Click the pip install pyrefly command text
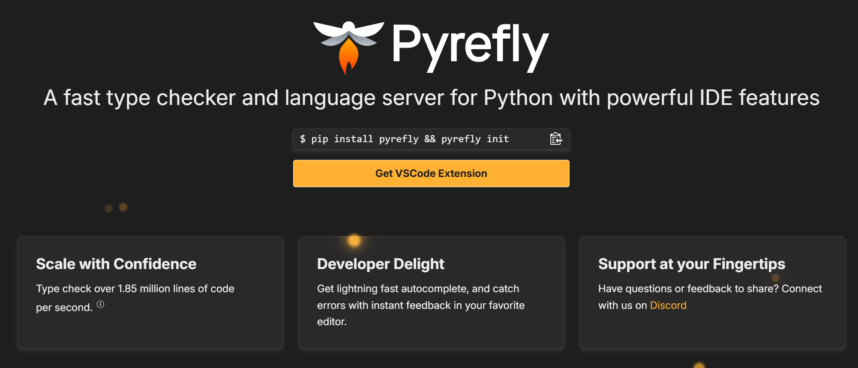 point(405,139)
